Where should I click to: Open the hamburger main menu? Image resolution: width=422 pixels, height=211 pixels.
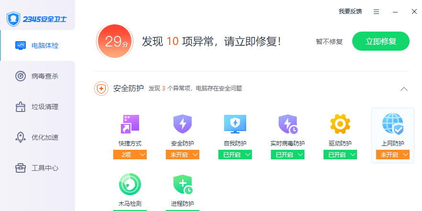376,11
